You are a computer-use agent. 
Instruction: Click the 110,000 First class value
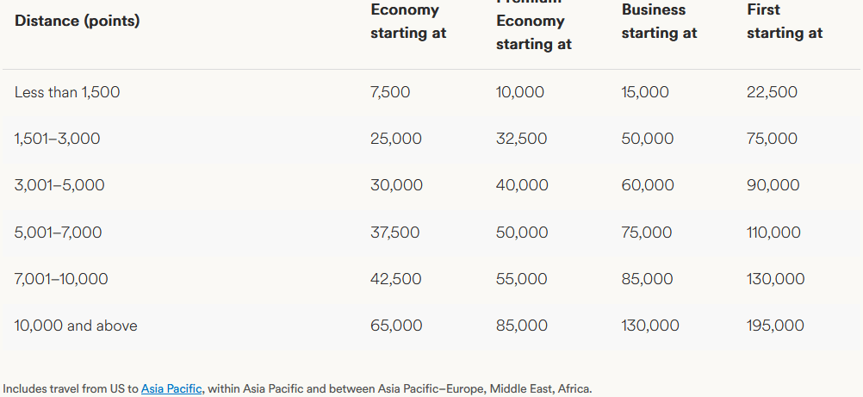click(x=773, y=233)
